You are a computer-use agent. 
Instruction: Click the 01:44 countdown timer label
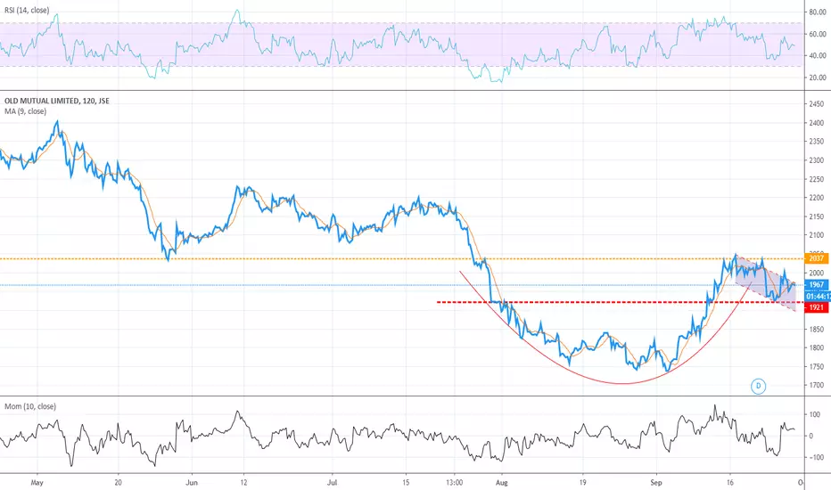pyautogui.click(x=818, y=296)
